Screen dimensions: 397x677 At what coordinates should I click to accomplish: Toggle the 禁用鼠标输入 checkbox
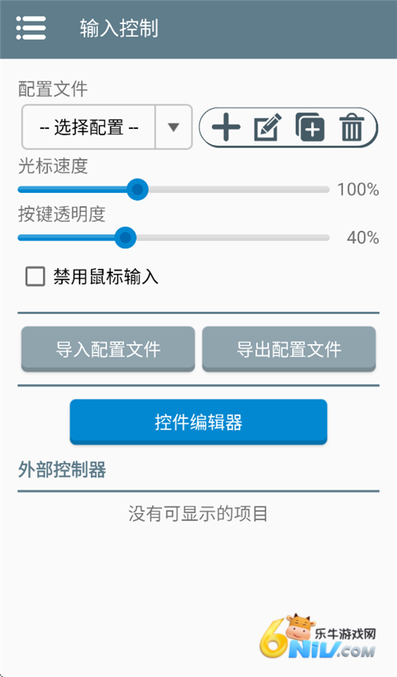[x=35, y=276]
